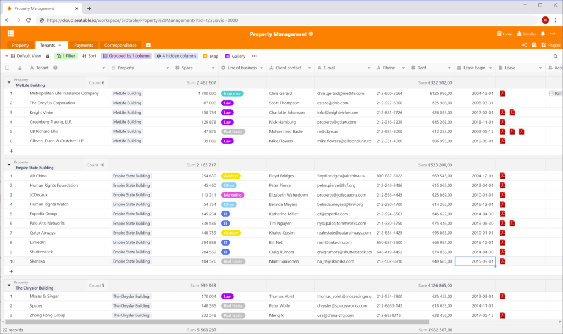Screen dimensions: 563x334
Task: Click Empire State Building link for LinkedIn
Action: point(131,242)
